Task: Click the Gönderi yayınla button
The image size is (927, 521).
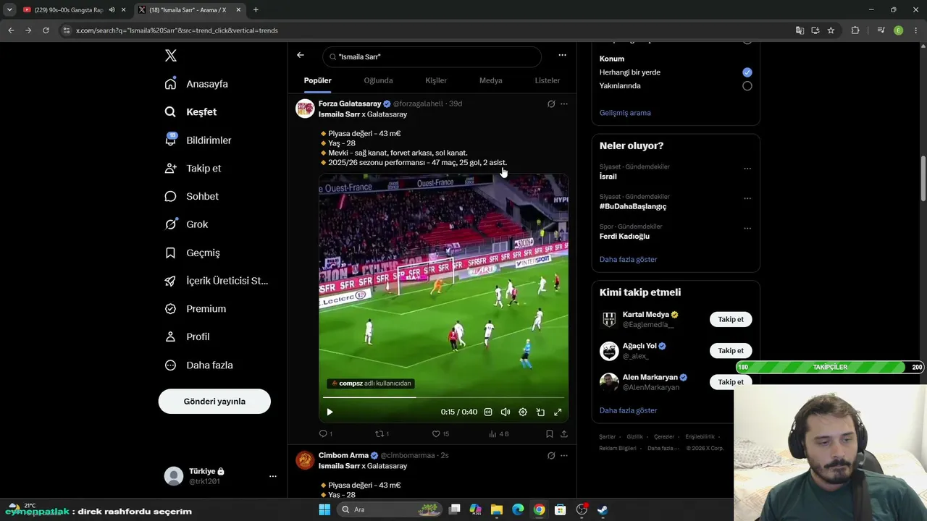Action: click(x=214, y=402)
